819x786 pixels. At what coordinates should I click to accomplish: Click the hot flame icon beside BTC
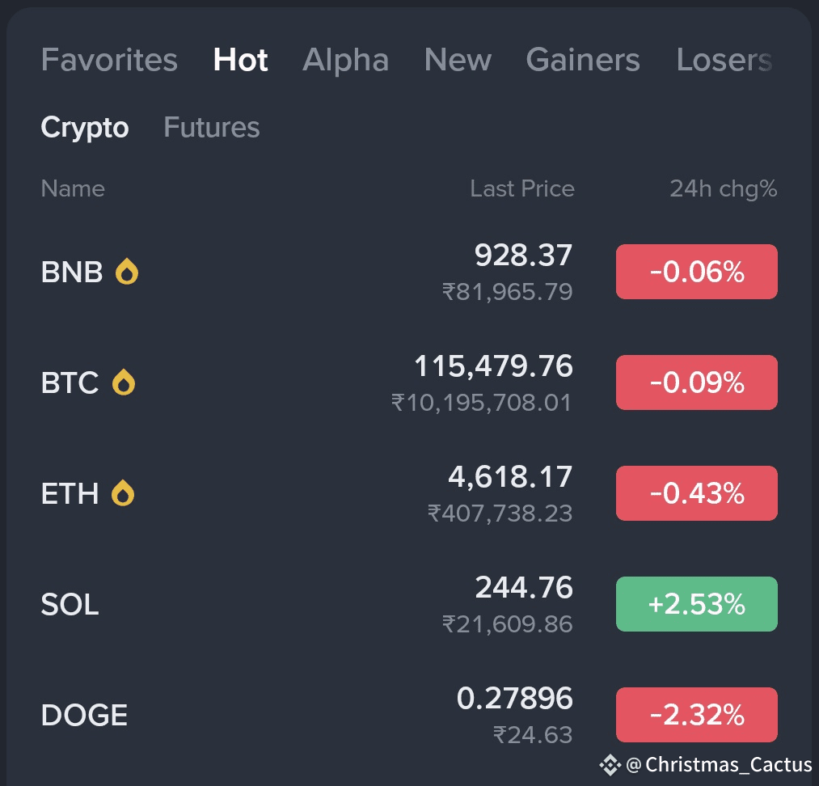pos(124,382)
